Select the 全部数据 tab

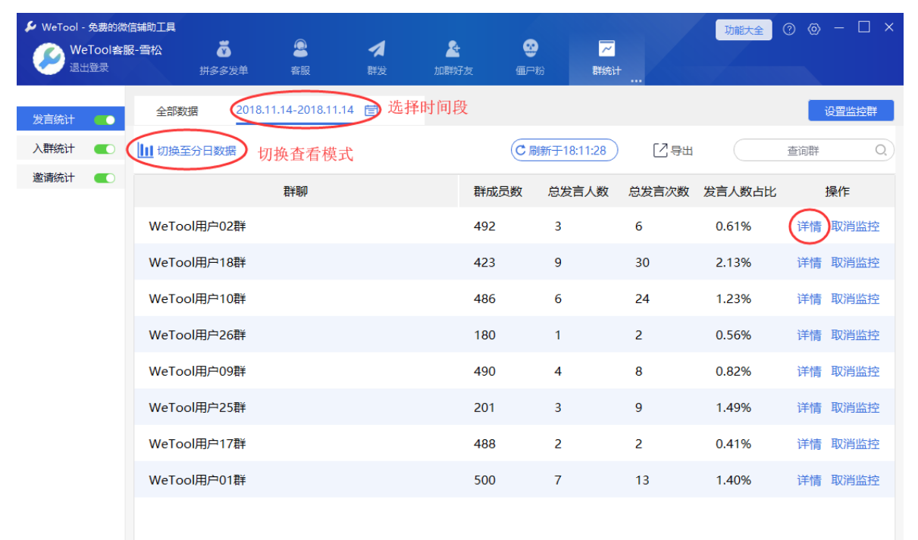click(x=177, y=111)
